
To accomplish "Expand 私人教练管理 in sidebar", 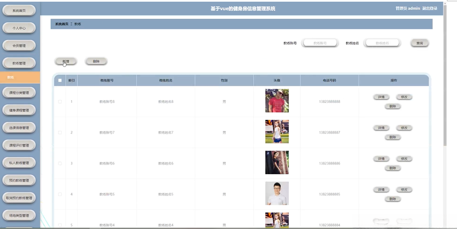I will coord(19,163).
